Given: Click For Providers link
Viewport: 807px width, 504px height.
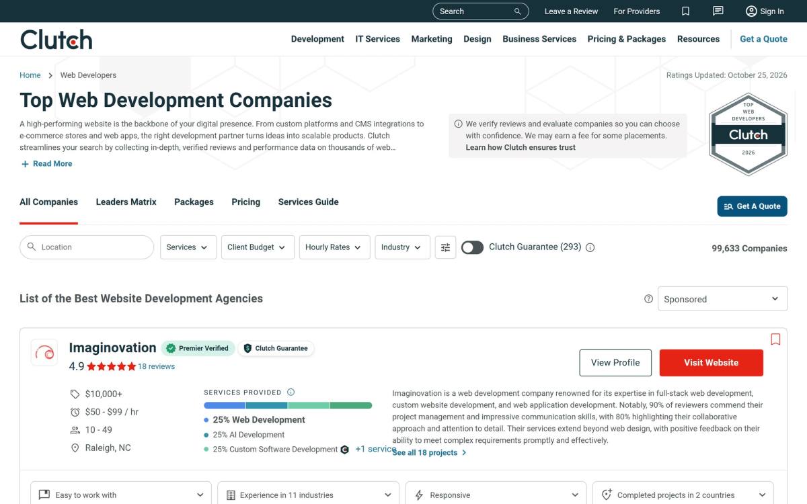Looking at the screenshot, I should pos(637,11).
